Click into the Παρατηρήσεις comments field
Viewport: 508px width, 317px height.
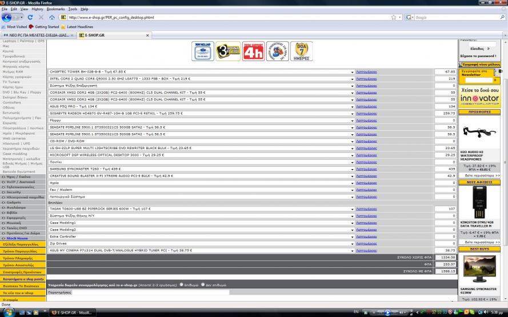(x=150, y=292)
